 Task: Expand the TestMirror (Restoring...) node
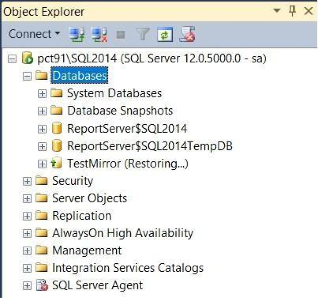pyautogui.click(x=42, y=164)
